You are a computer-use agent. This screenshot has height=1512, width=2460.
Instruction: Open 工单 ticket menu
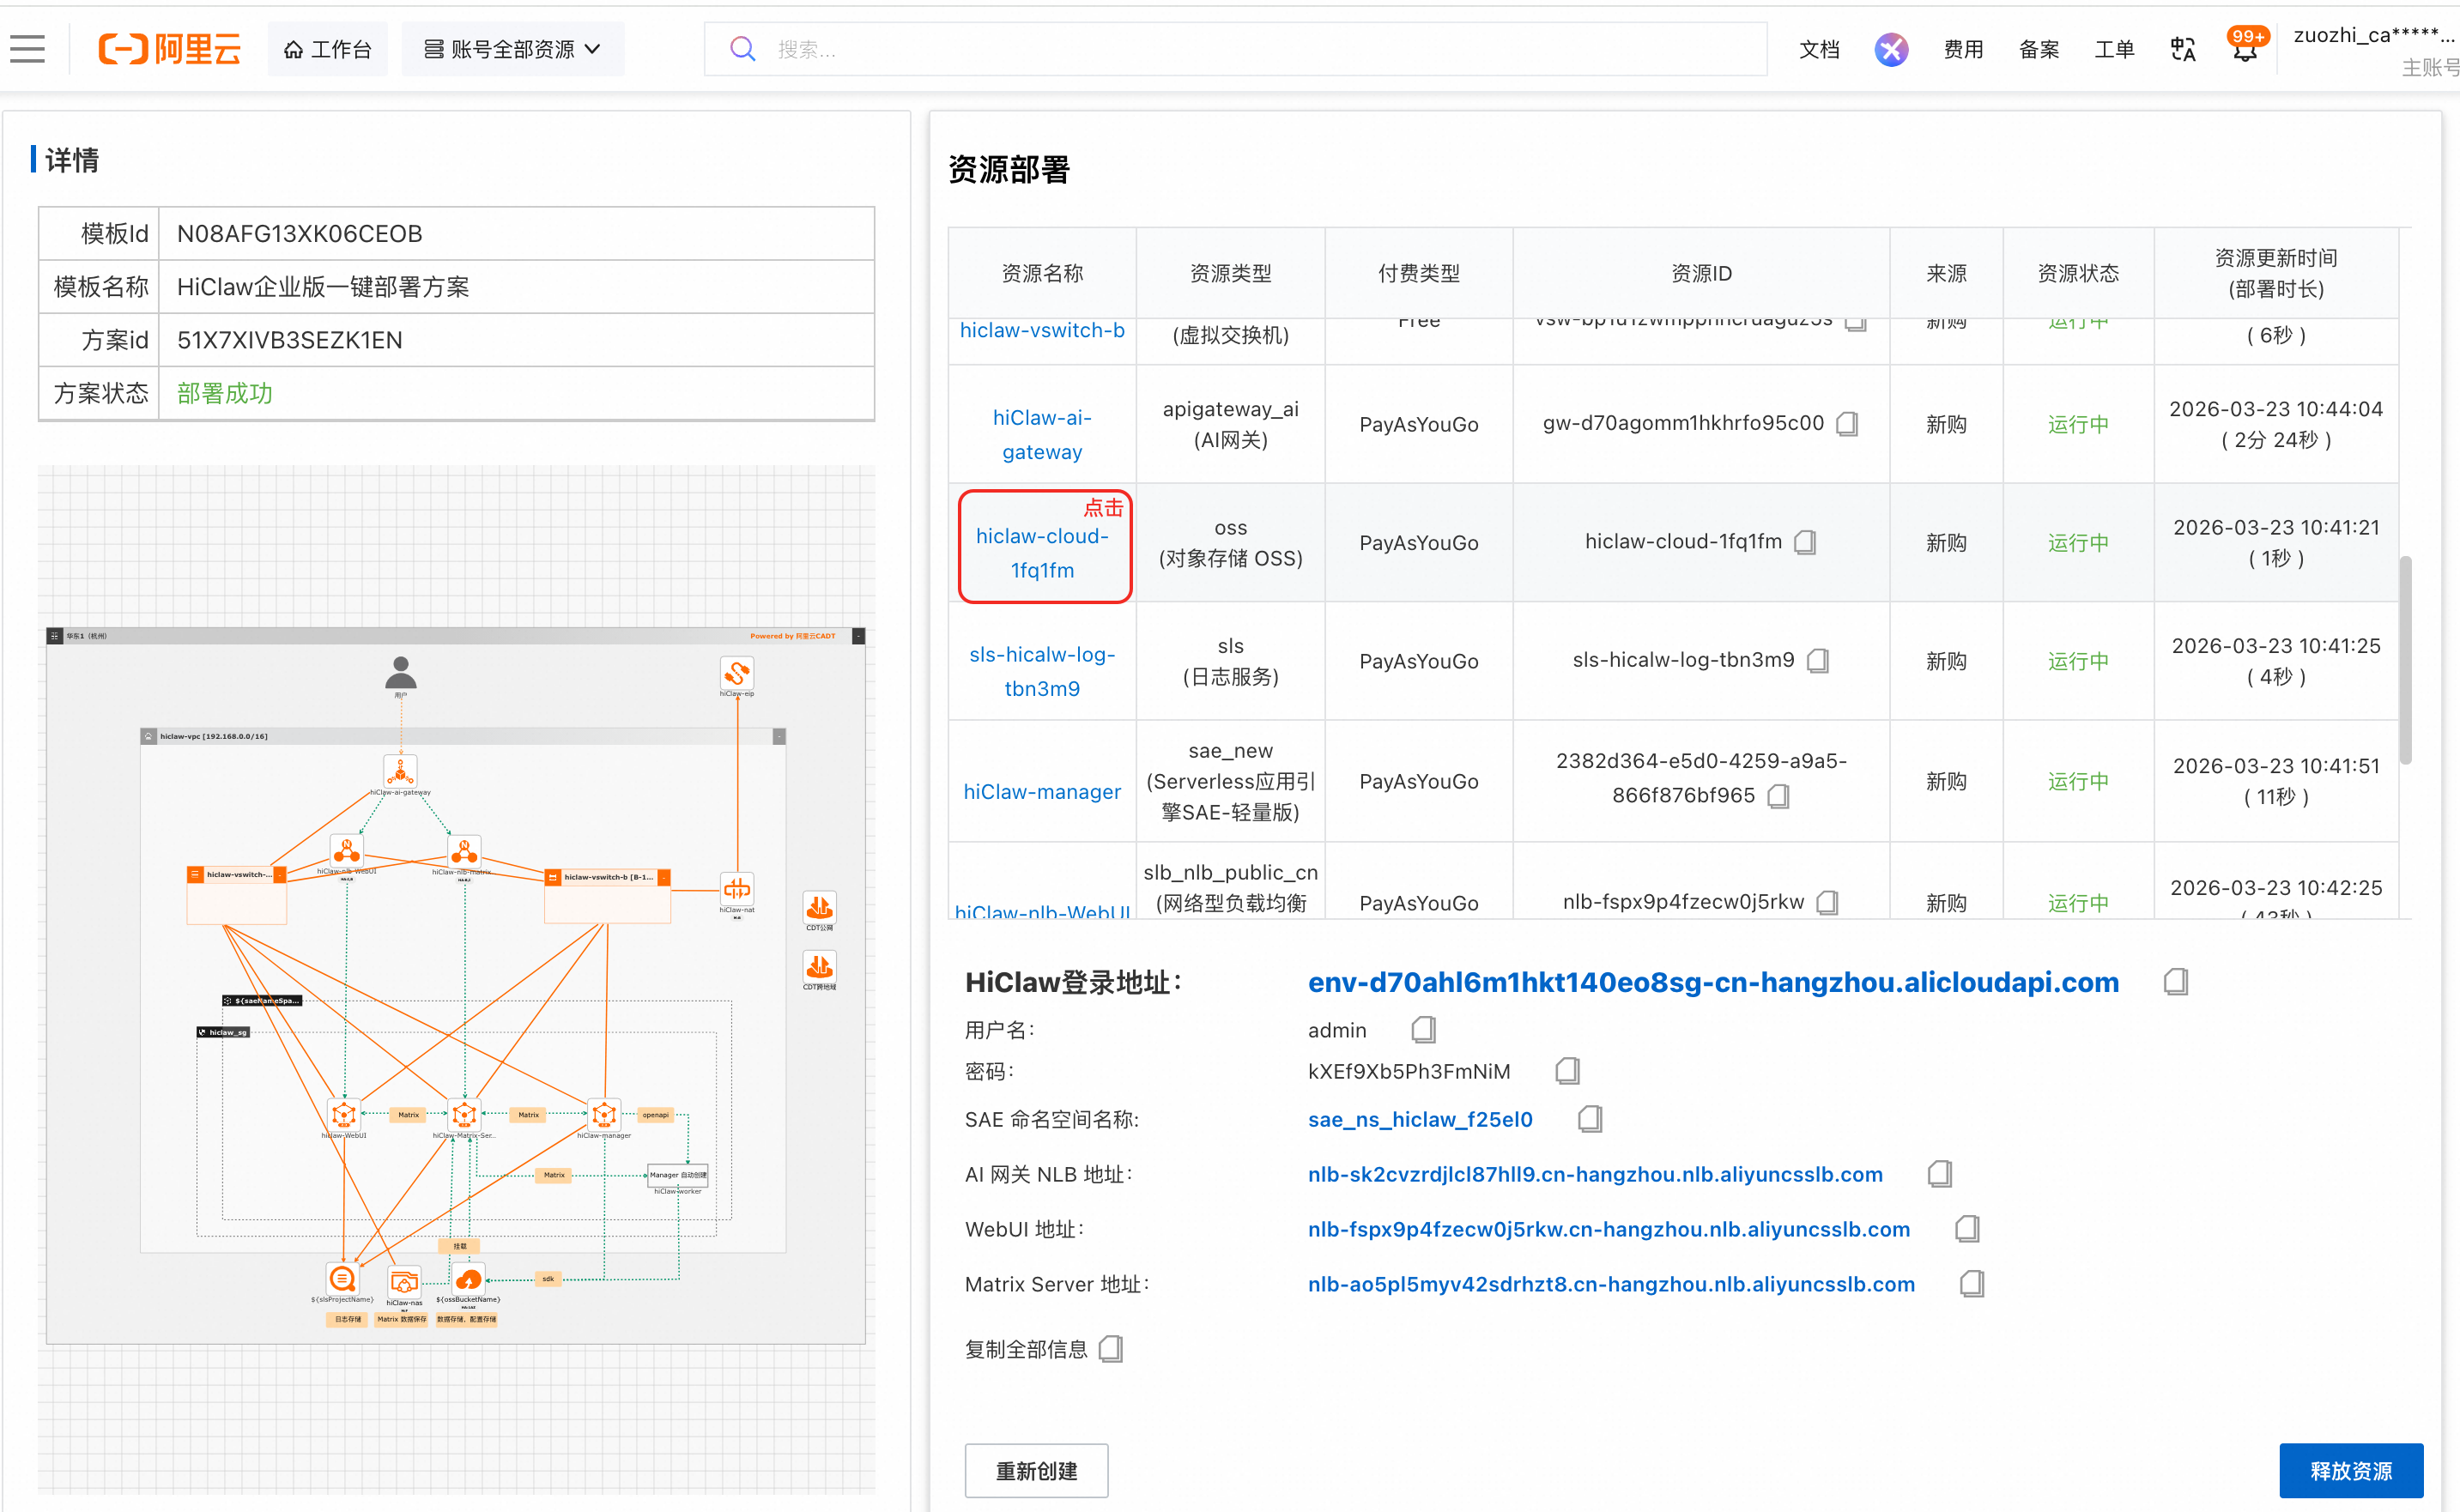pyautogui.click(x=2114, y=49)
